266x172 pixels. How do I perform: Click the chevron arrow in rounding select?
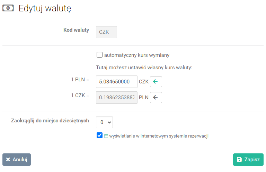109,122
